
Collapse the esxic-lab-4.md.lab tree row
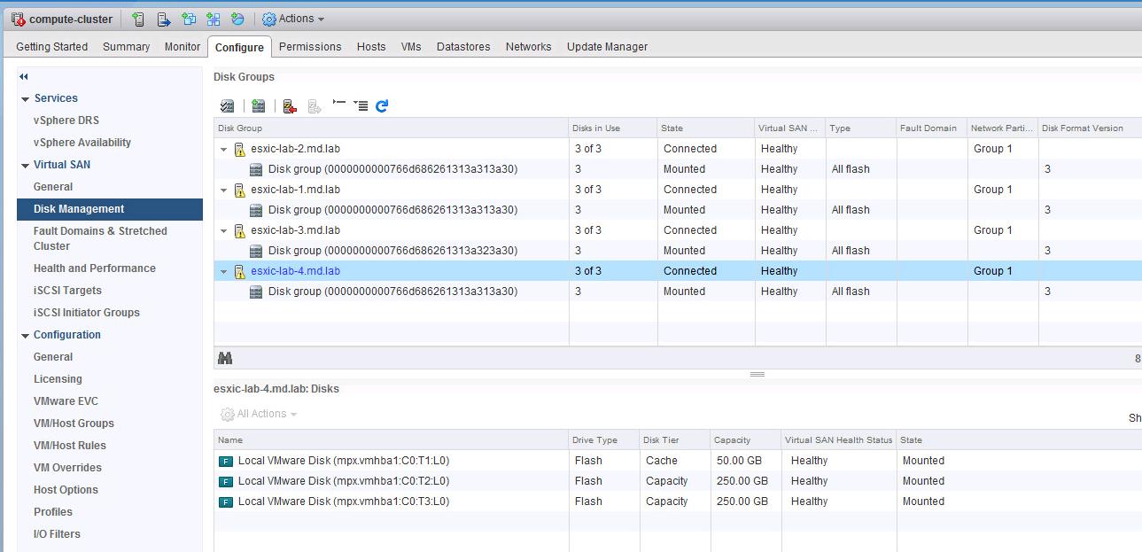pos(223,272)
